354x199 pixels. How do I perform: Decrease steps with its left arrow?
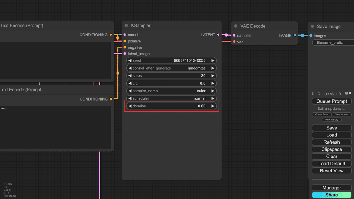tap(130, 76)
